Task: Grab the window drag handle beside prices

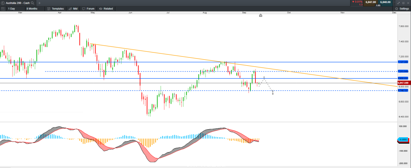Action: tap(394, 3)
